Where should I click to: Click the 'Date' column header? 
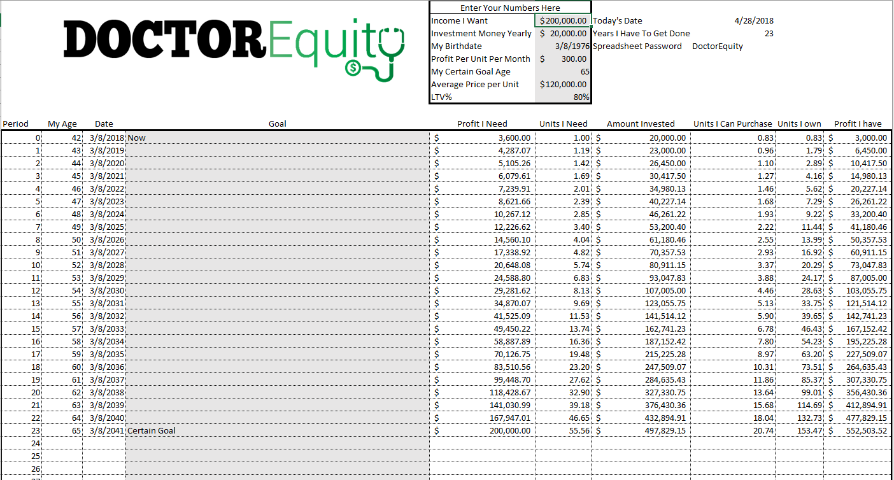[104, 124]
